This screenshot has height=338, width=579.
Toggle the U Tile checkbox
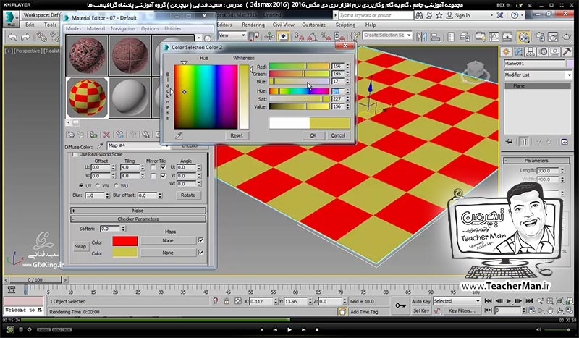[x=163, y=167]
